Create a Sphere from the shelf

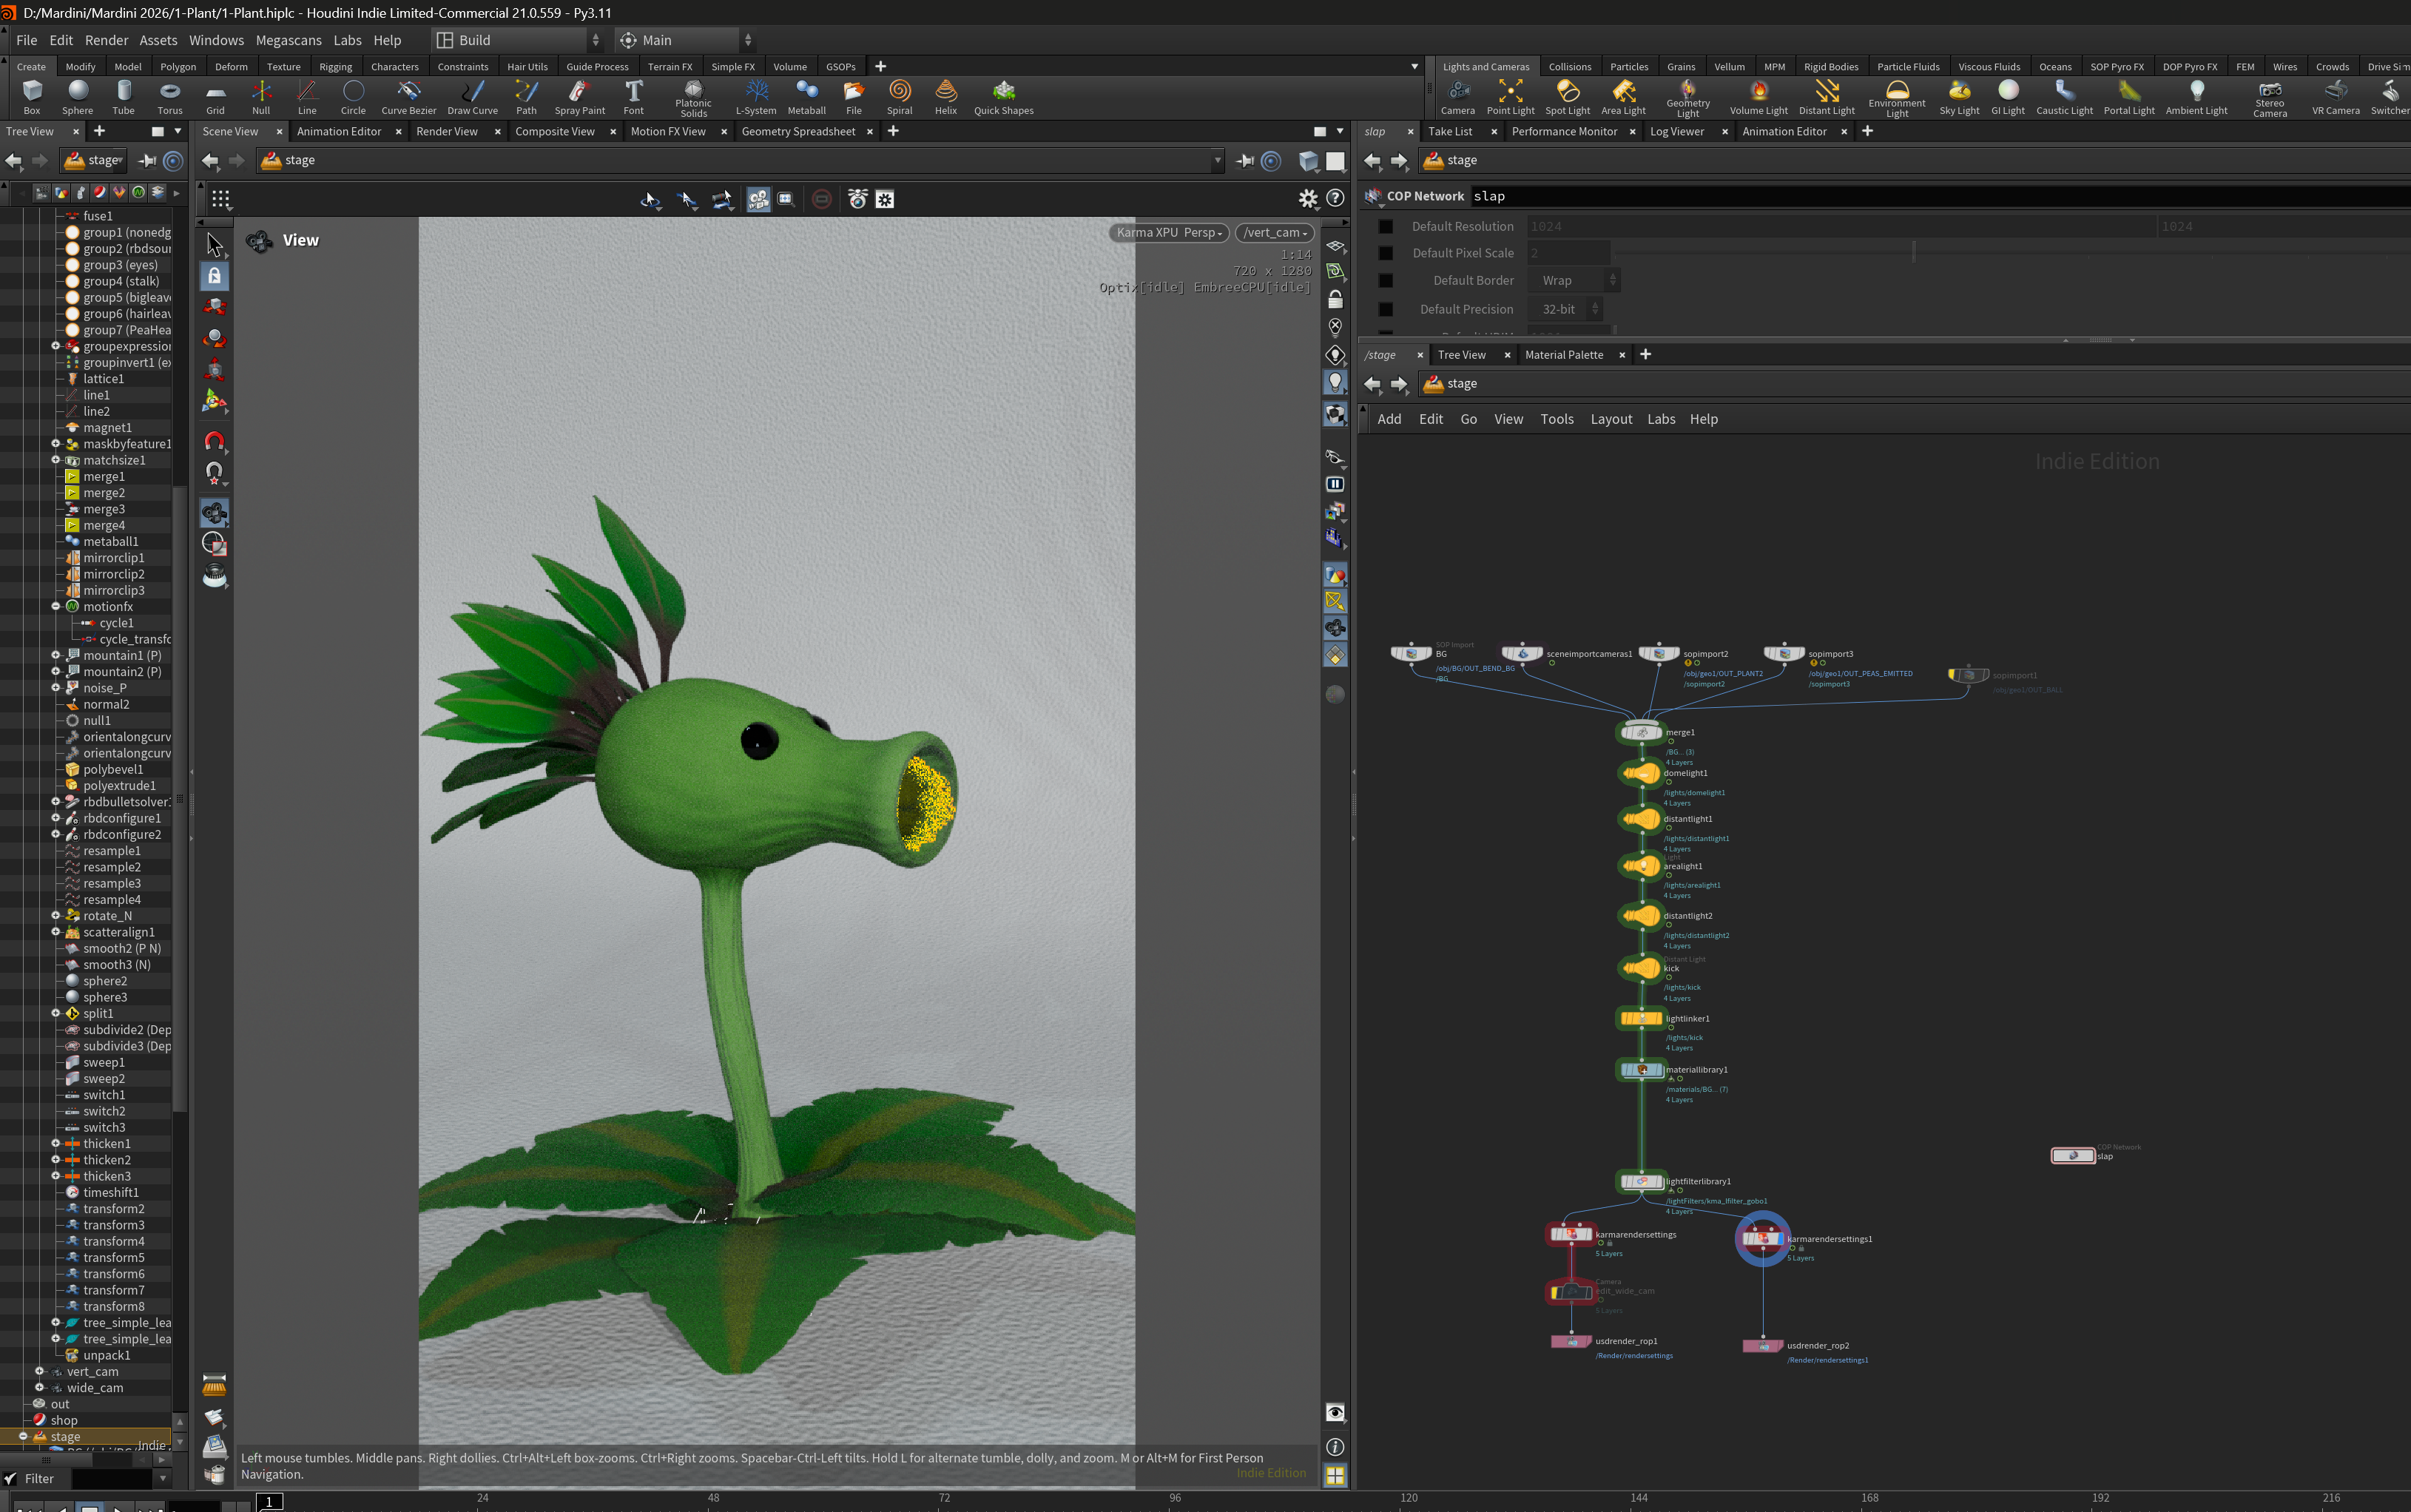tap(77, 97)
